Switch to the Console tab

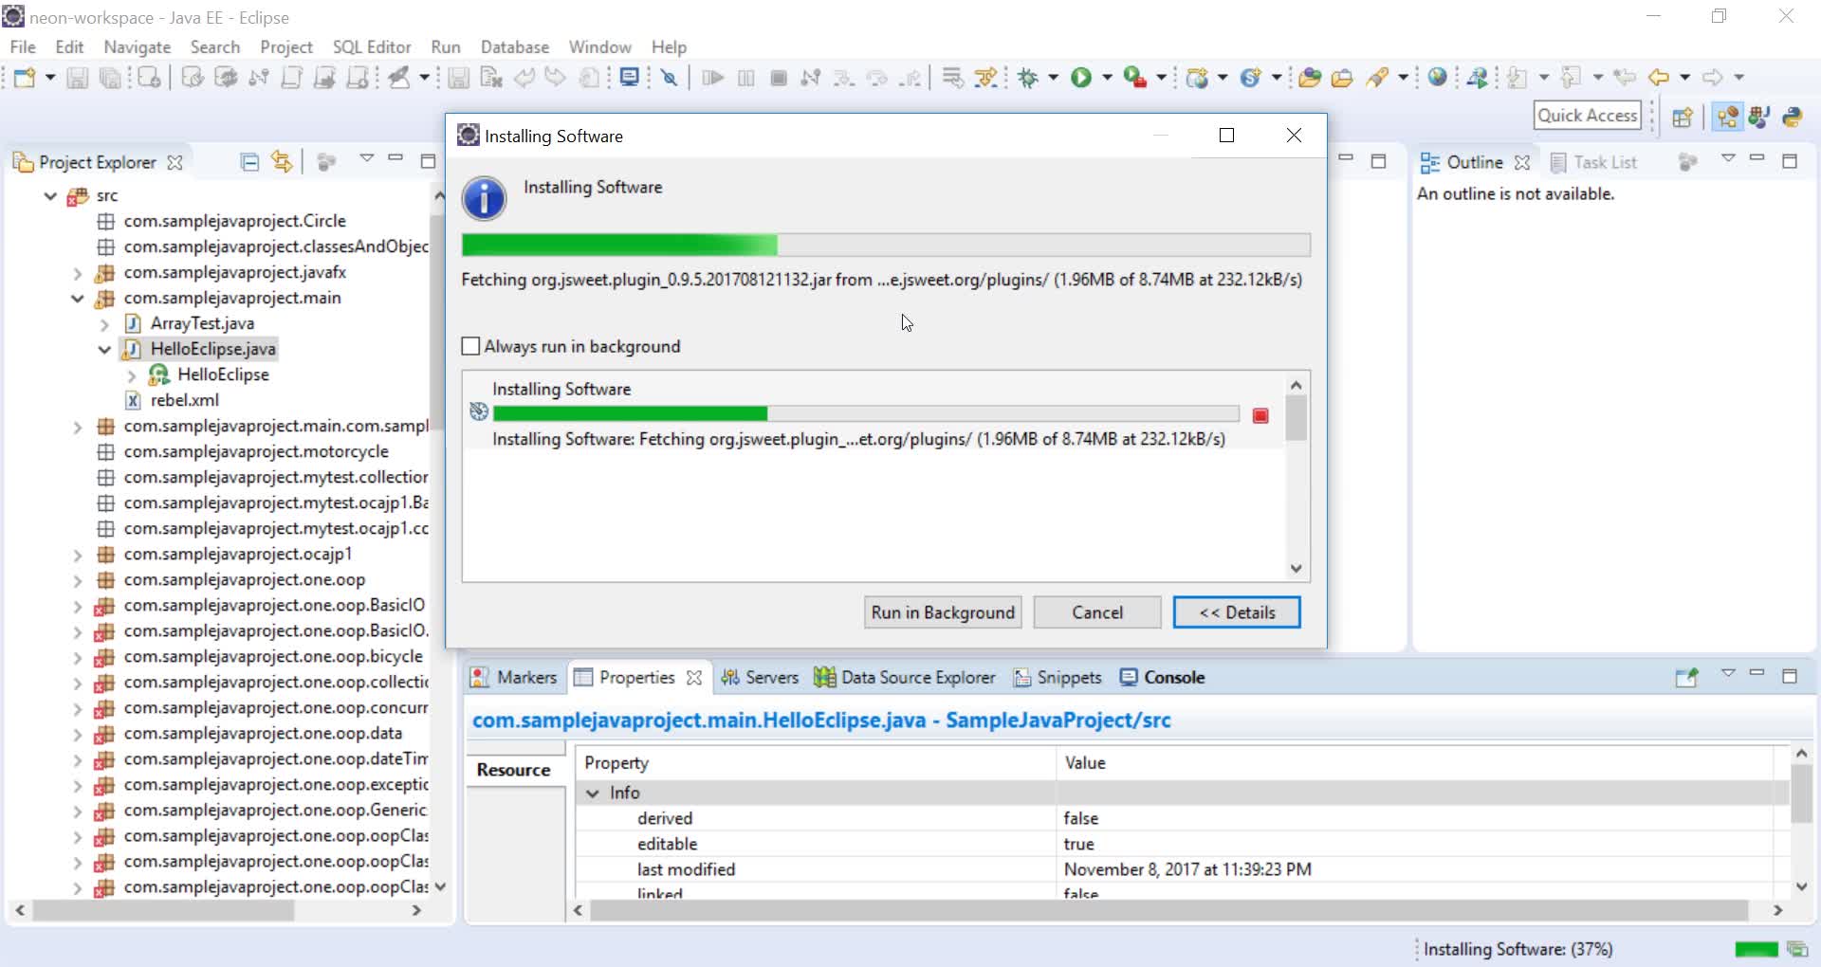click(1173, 677)
